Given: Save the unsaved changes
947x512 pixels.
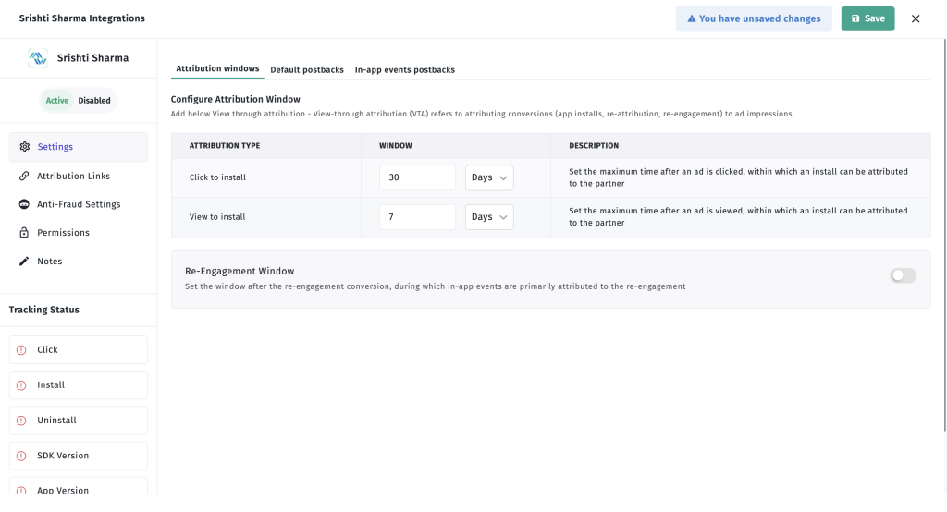Looking at the screenshot, I should tap(867, 18).
